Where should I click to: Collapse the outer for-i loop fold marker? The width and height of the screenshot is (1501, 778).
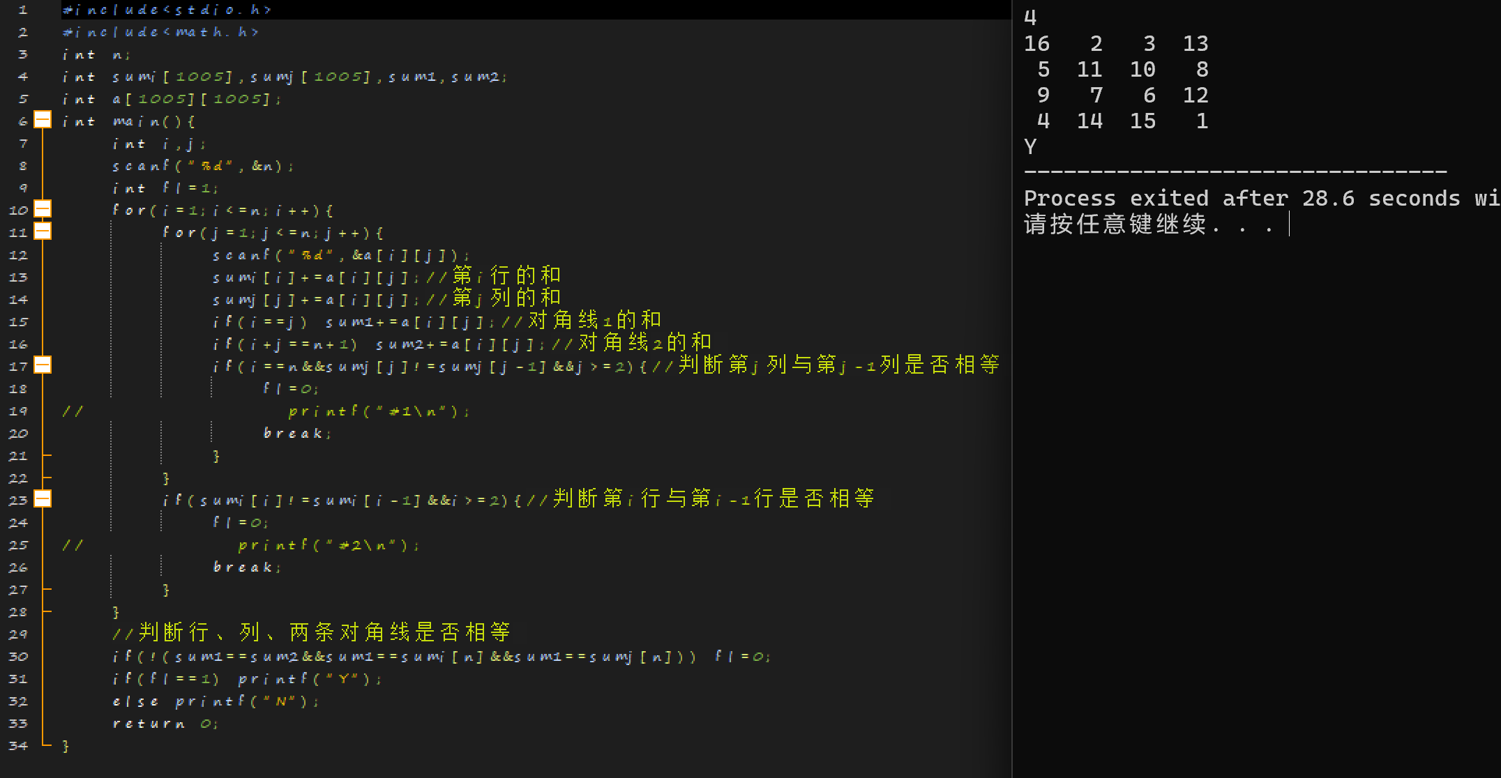tap(43, 209)
